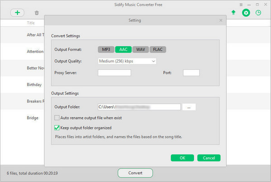The image size is (271, 182).
Task: Browse output folder with ellipsis button
Action: (x=189, y=107)
